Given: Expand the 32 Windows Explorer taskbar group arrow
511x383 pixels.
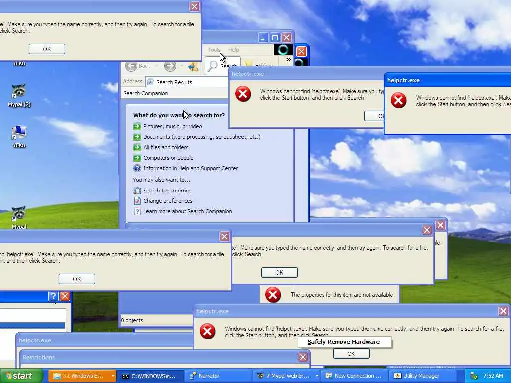Looking at the screenshot, I should tap(113, 376).
